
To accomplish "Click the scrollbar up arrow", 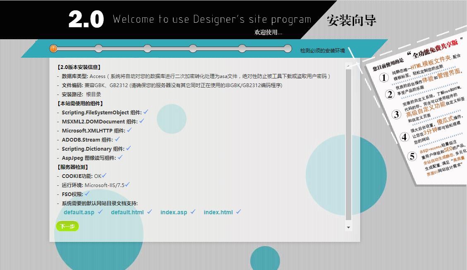I will click(x=348, y=65).
